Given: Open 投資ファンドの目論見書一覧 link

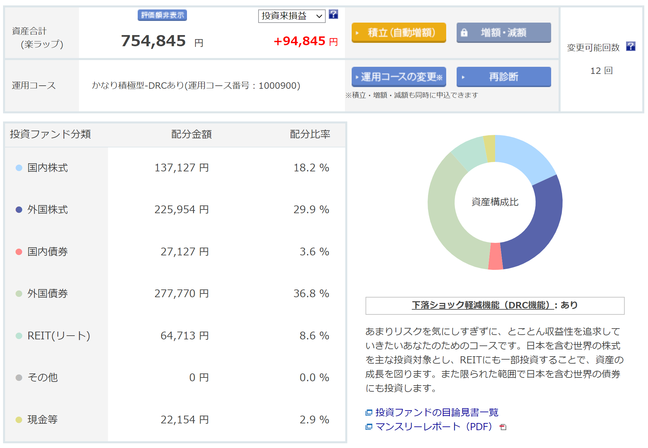Looking at the screenshot, I should [x=437, y=412].
